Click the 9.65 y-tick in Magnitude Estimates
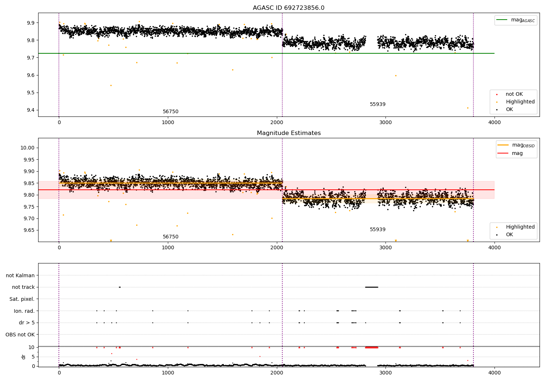 [29, 230]
